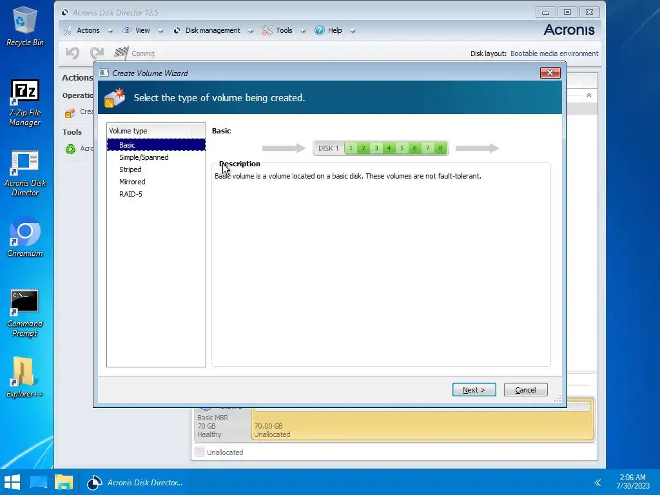The height and width of the screenshot is (495, 660).
Task: Click the Acronis recovery tool icon in sidebar
Action: (70, 149)
